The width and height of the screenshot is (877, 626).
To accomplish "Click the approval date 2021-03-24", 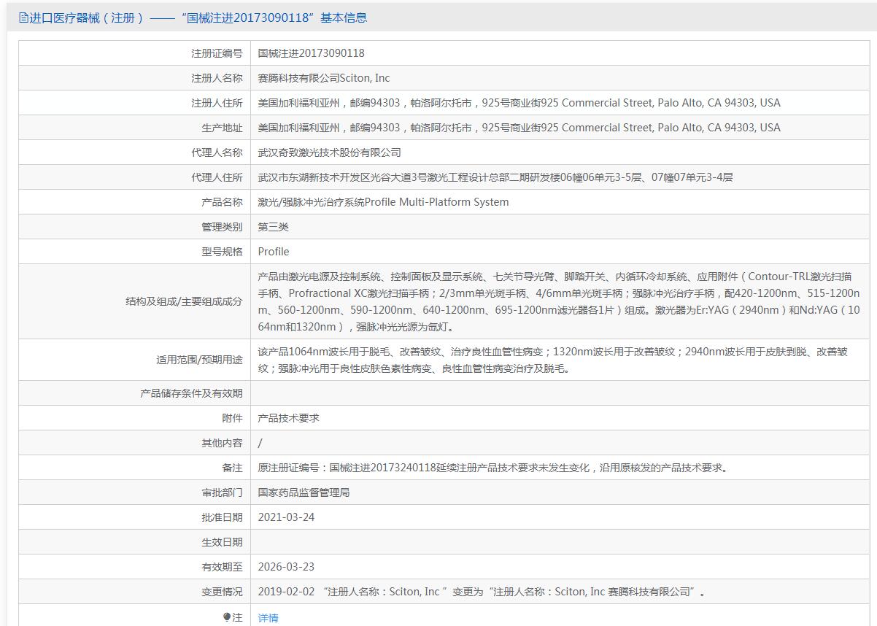I will (286, 517).
